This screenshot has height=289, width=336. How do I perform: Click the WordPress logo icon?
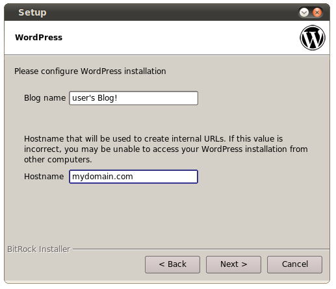[x=313, y=38]
